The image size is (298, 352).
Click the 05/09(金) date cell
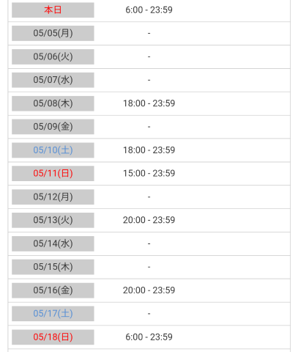[53, 127]
